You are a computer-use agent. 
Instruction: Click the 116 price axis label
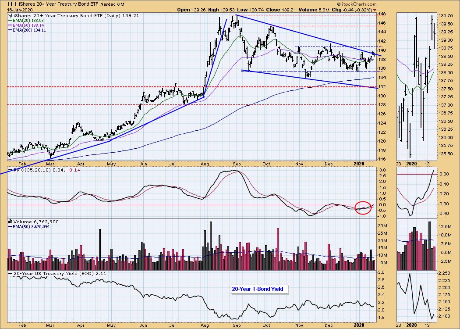pos(382,159)
